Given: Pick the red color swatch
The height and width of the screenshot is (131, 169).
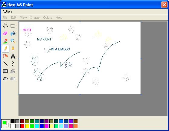Looking at the screenshot, I should [22, 126].
